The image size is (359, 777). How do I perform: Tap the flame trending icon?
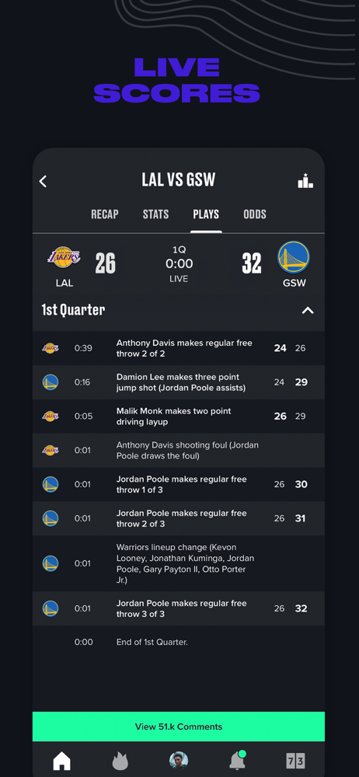pyautogui.click(x=120, y=761)
